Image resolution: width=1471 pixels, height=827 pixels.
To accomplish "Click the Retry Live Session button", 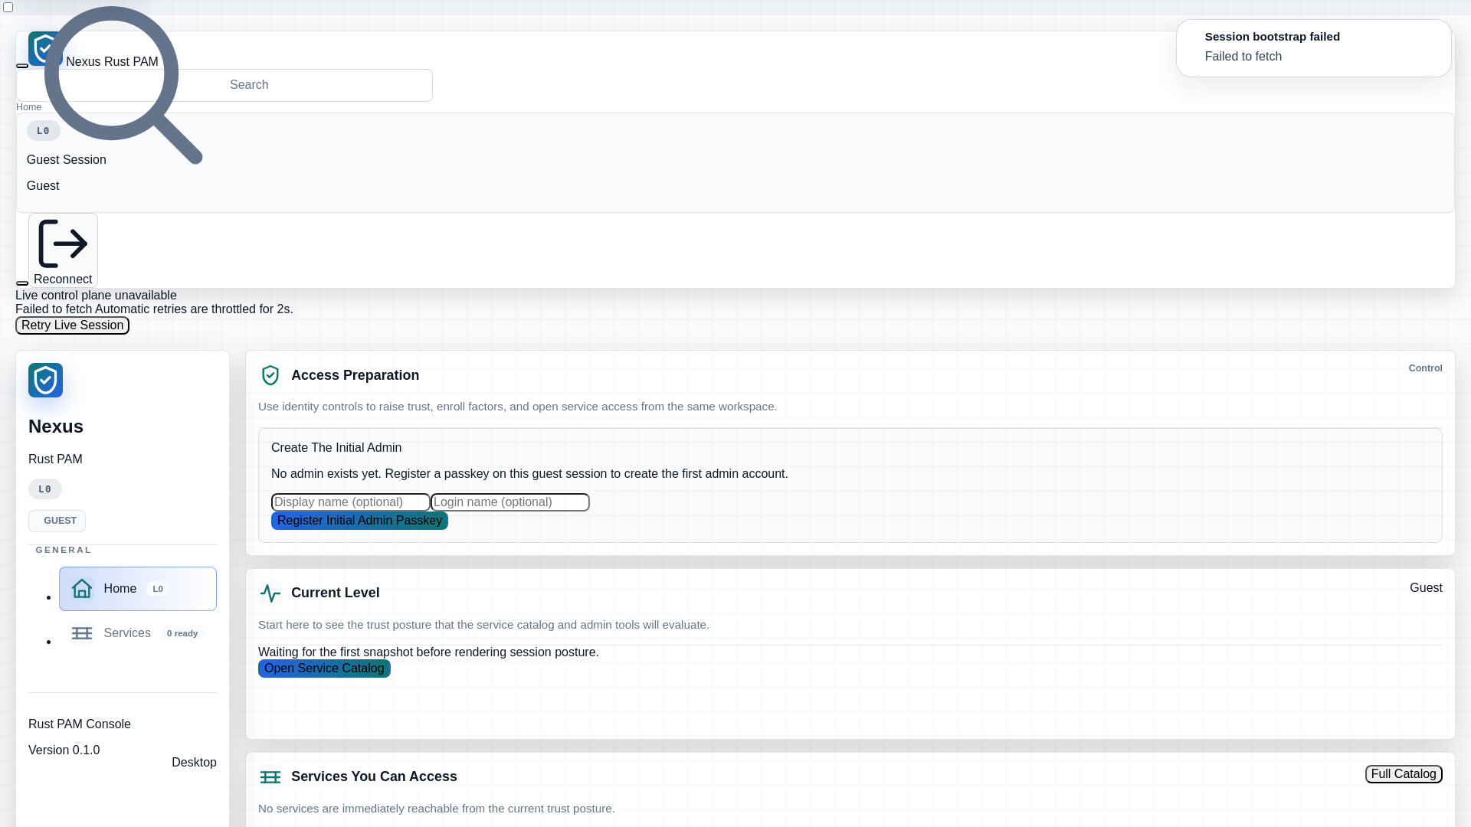I will tap(72, 325).
